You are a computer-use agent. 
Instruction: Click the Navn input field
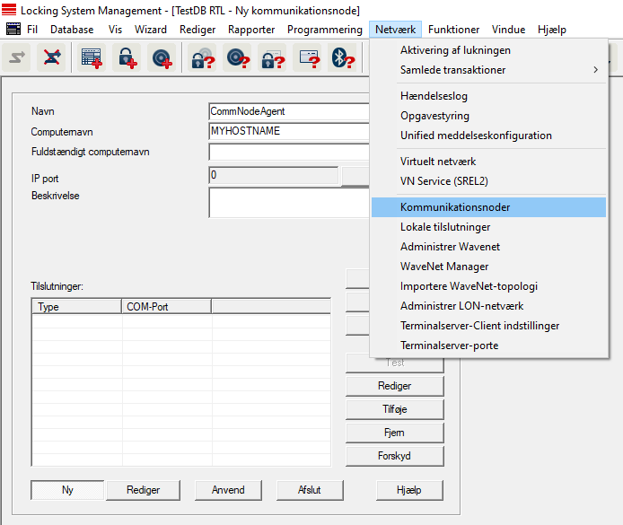(289, 111)
